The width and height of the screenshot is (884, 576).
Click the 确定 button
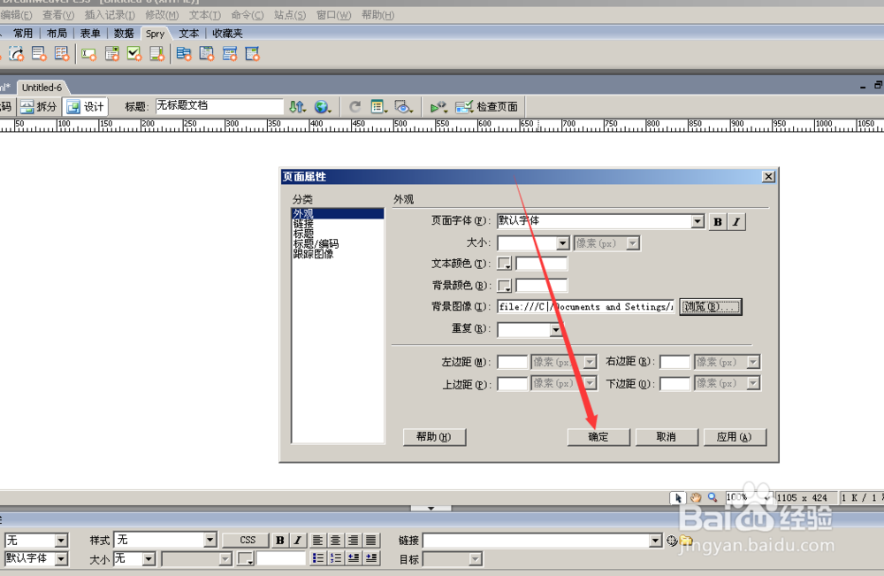click(598, 437)
